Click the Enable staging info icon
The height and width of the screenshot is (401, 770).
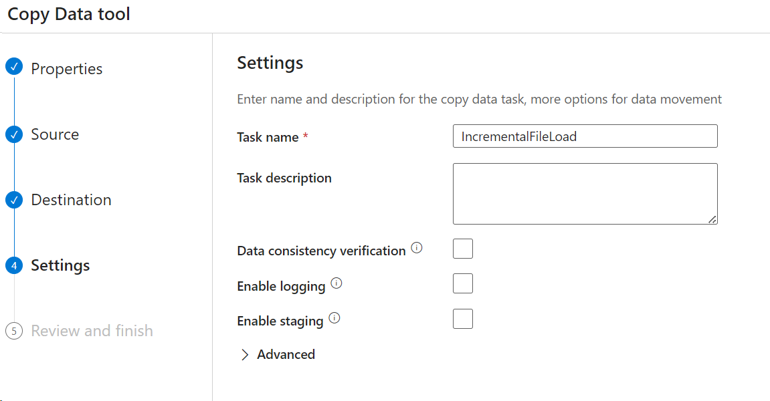click(x=334, y=319)
